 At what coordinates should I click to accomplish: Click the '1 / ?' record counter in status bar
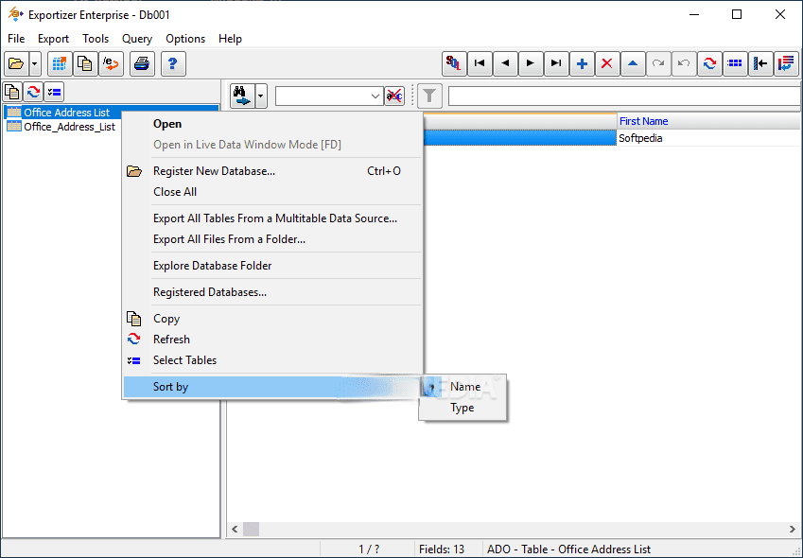[369, 549]
